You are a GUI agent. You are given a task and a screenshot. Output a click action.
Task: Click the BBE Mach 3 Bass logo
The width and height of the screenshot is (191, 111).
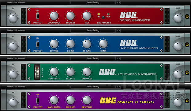[127, 101]
